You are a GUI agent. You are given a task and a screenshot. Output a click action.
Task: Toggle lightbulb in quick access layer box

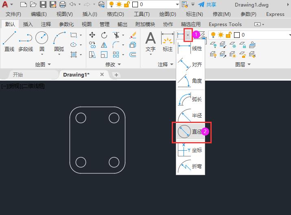(112, 4)
